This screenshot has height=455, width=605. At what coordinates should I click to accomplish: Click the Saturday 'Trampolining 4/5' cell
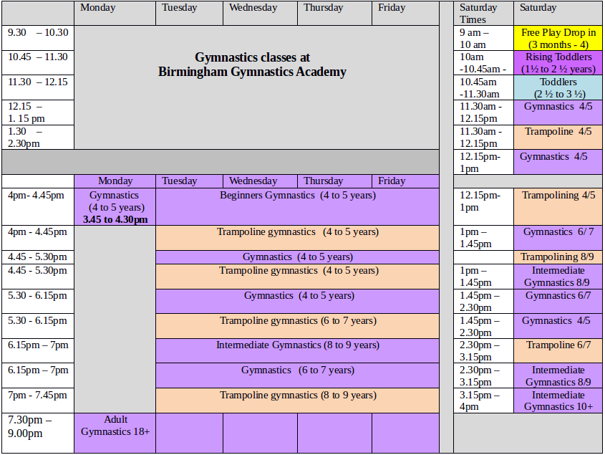(558, 207)
